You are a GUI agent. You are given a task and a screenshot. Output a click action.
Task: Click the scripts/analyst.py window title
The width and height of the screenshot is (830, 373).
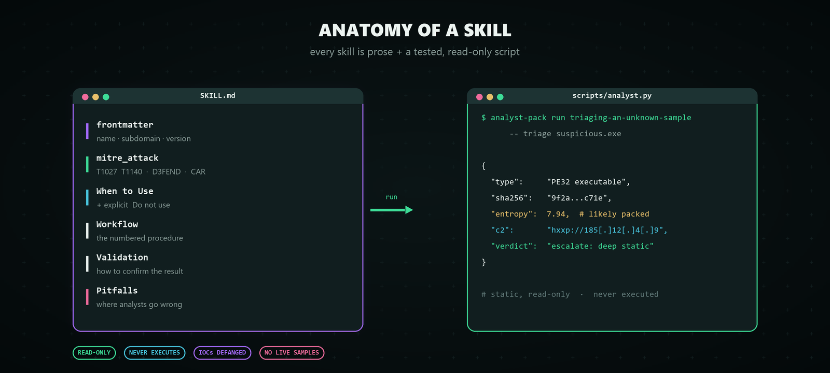612,96
